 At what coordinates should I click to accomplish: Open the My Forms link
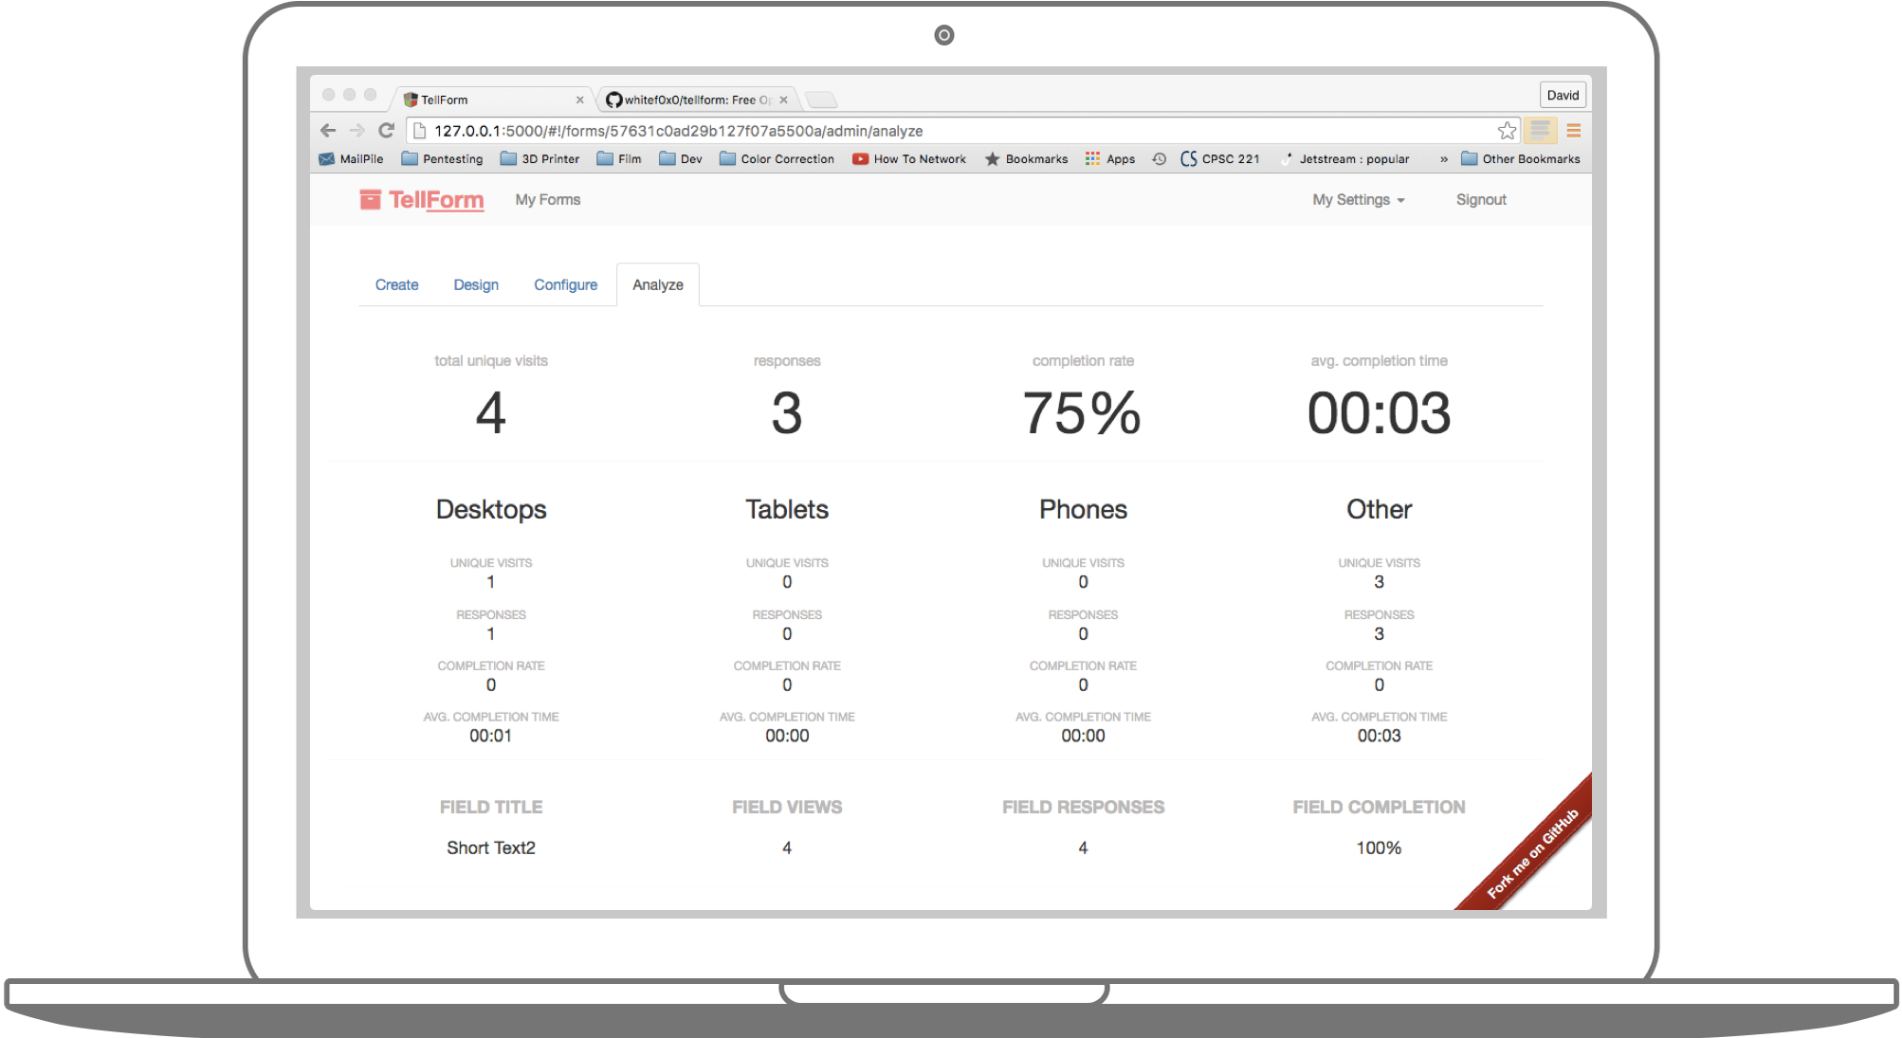coord(548,200)
